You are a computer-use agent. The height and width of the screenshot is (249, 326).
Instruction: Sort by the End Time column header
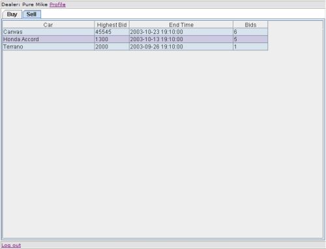click(x=181, y=25)
